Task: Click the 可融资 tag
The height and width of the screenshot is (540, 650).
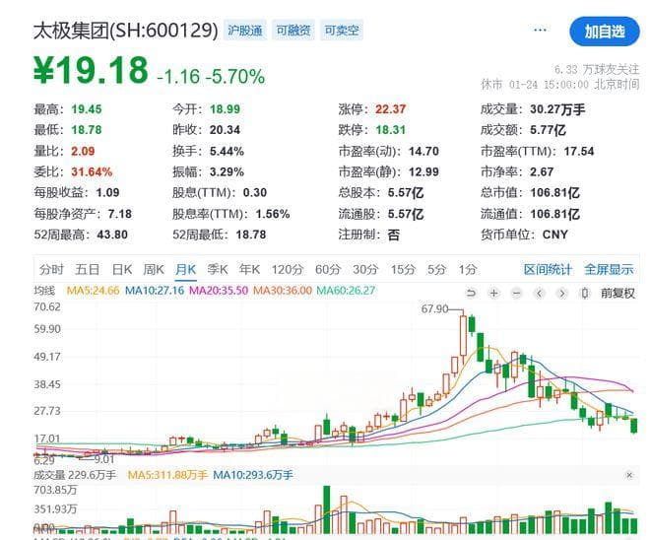Action: click(293, 31)
